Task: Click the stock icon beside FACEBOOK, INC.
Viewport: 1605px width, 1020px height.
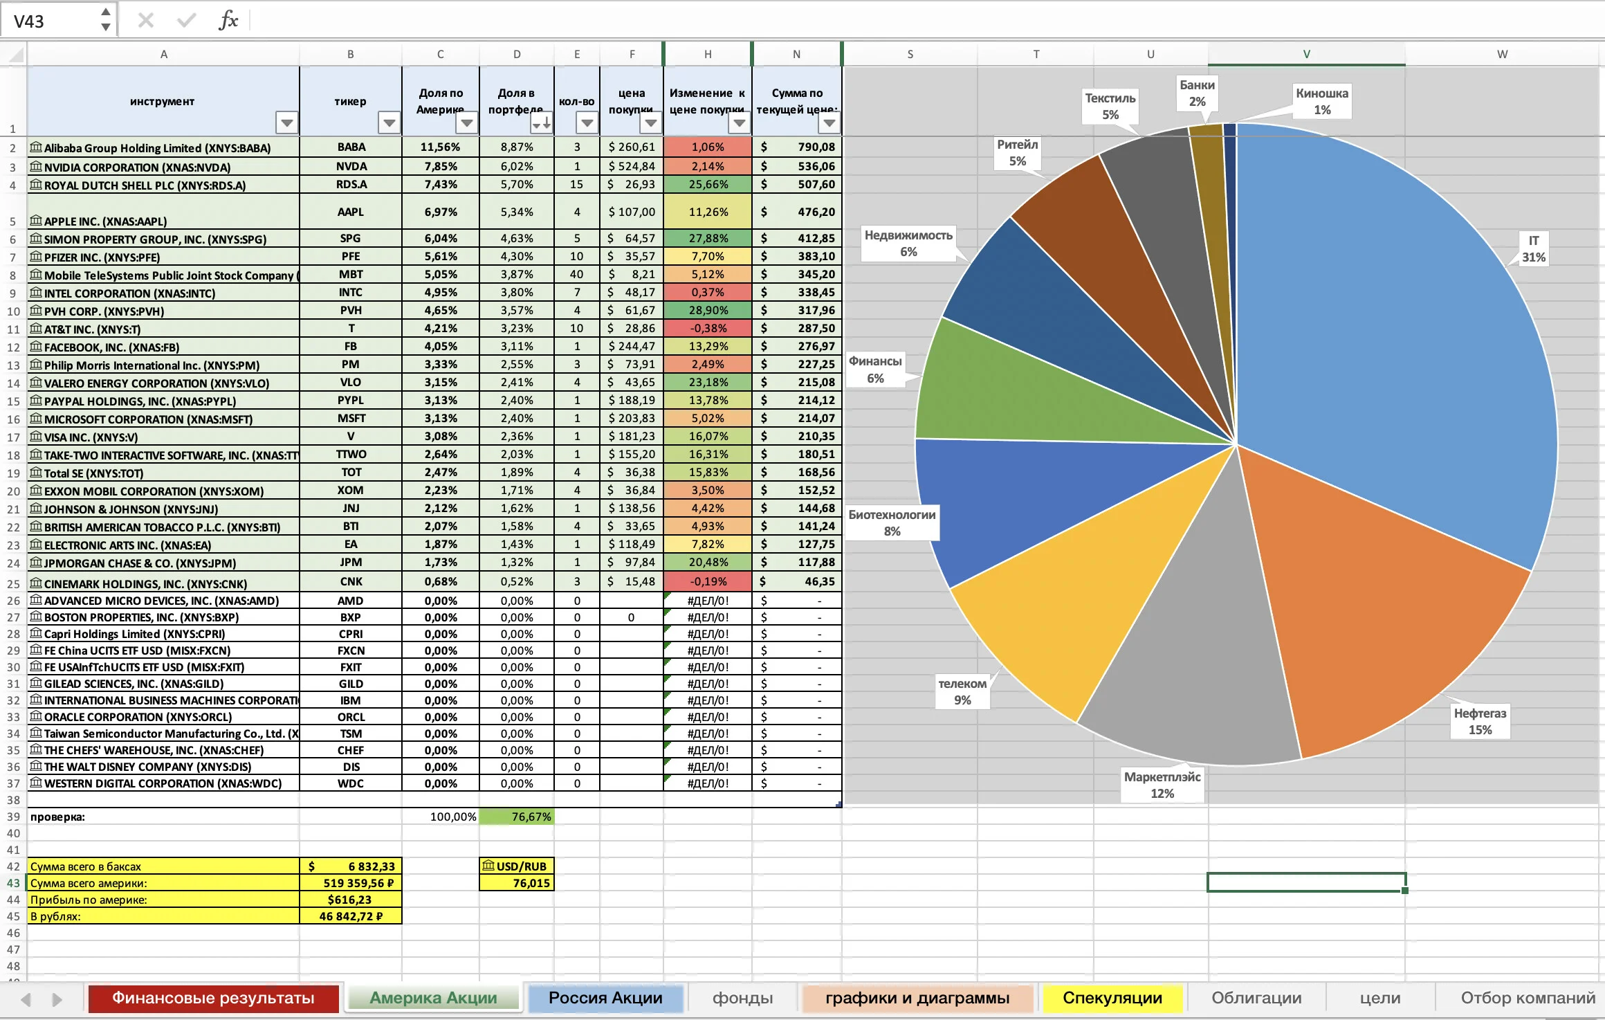Action: point(36,346)
